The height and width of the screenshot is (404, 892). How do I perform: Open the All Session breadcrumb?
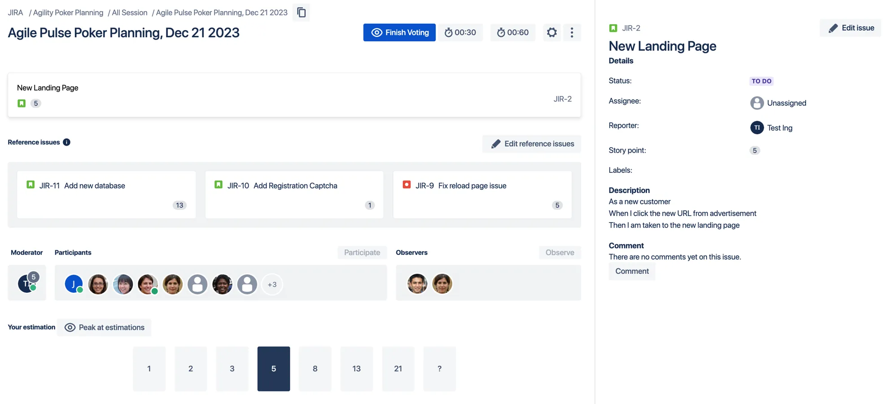[x=130, y=13]
